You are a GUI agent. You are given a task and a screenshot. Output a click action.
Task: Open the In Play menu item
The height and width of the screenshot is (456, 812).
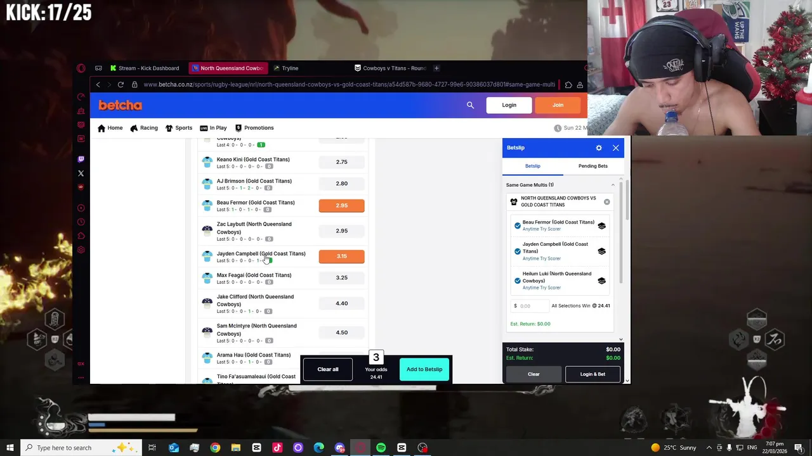[x=213, y=128]
